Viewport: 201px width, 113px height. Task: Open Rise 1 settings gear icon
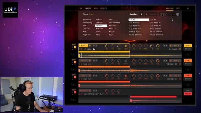[x=90, y=46]
